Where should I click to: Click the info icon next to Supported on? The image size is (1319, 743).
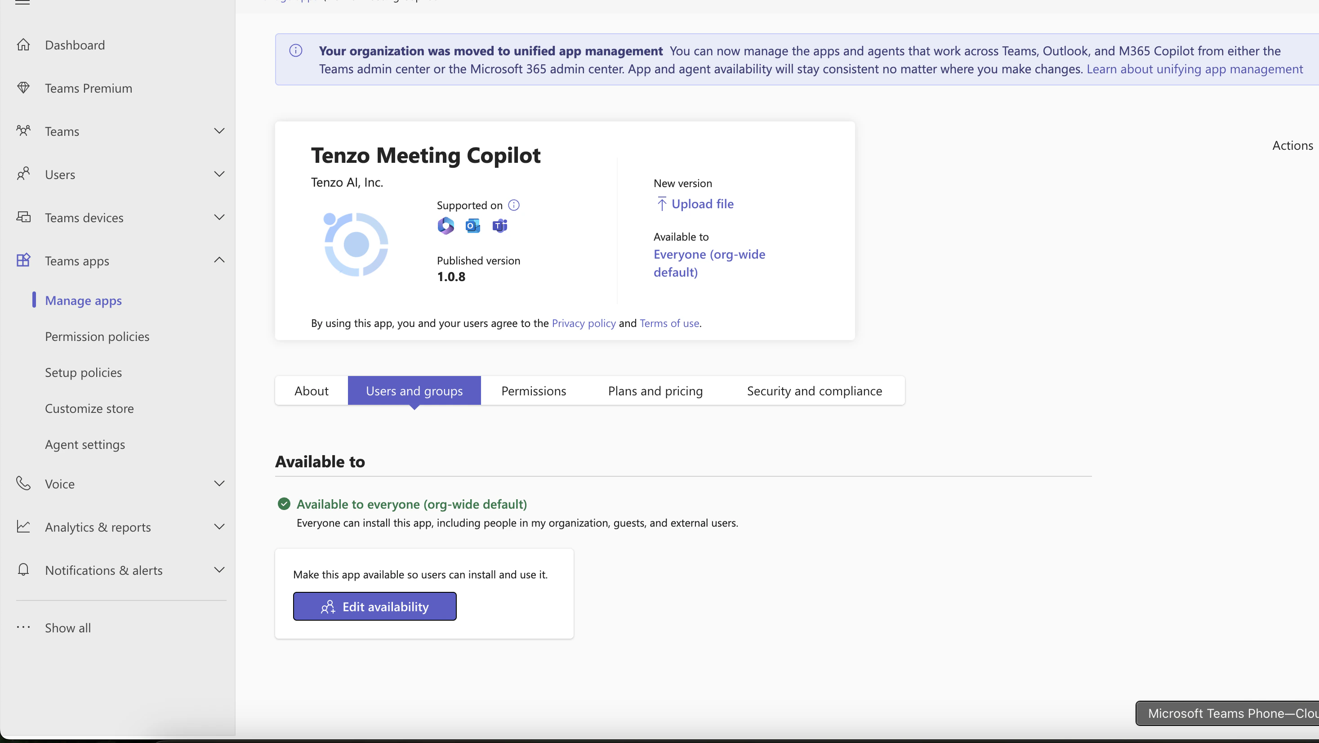click(x=513, y=206)
